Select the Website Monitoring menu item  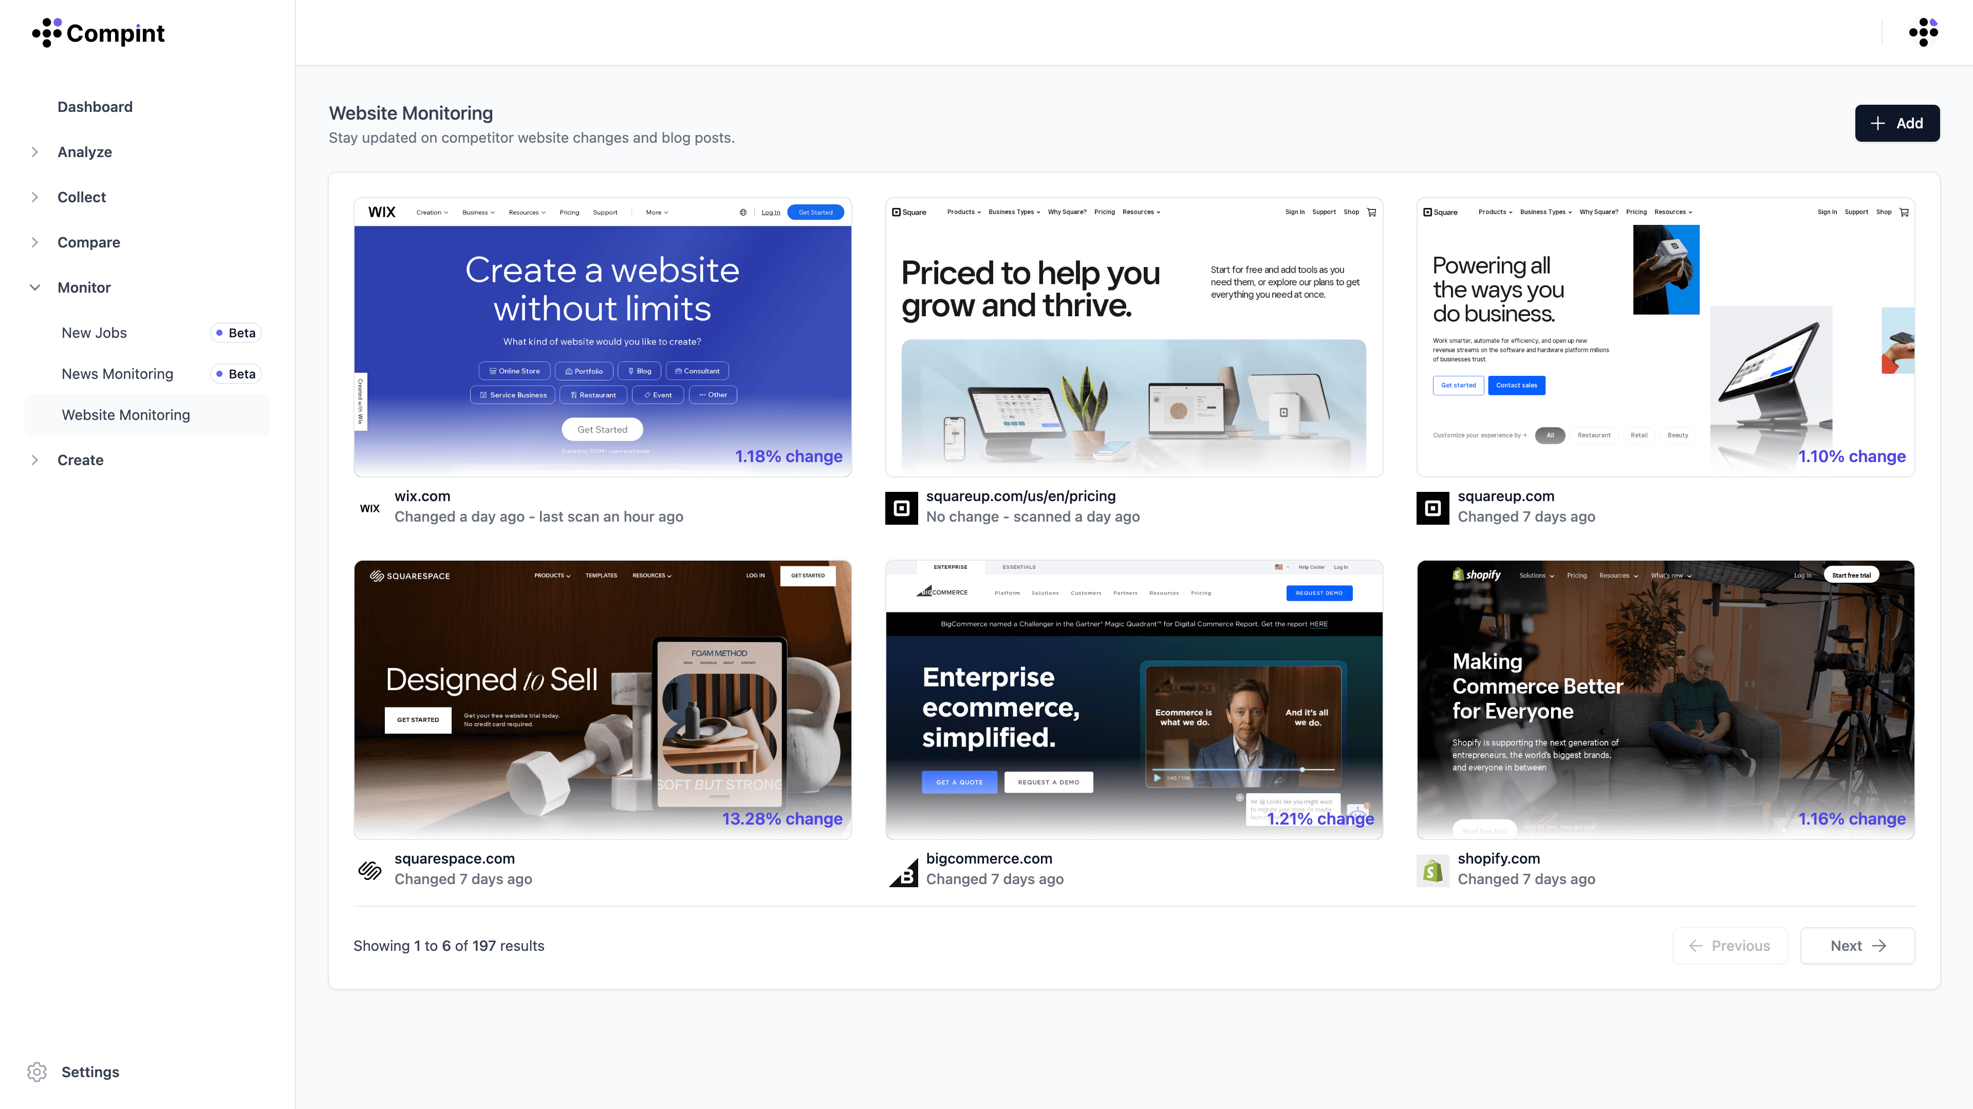point(126,414)
